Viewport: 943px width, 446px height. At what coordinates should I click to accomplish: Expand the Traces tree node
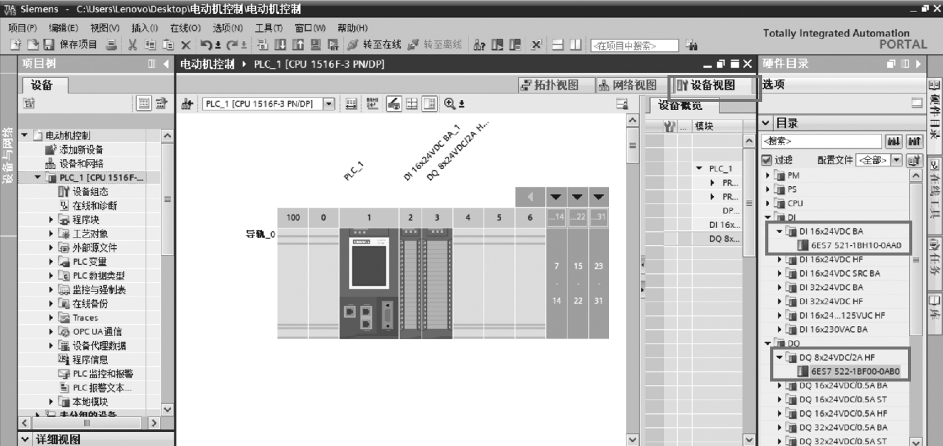(51, 317)
